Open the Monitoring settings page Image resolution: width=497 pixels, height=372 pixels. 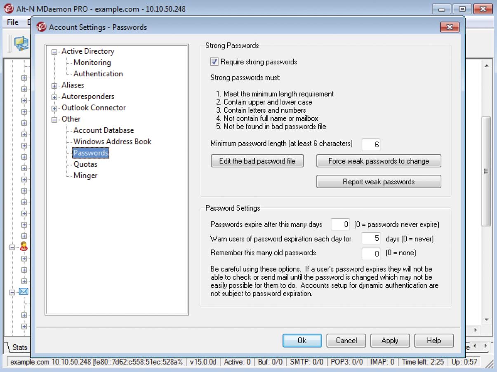pyautogui.click(x=92, y=62)
